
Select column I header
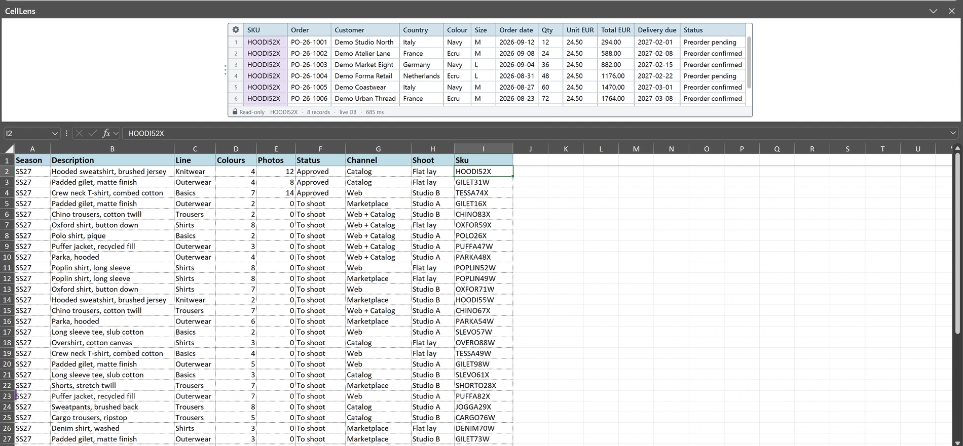click(484, 149)
